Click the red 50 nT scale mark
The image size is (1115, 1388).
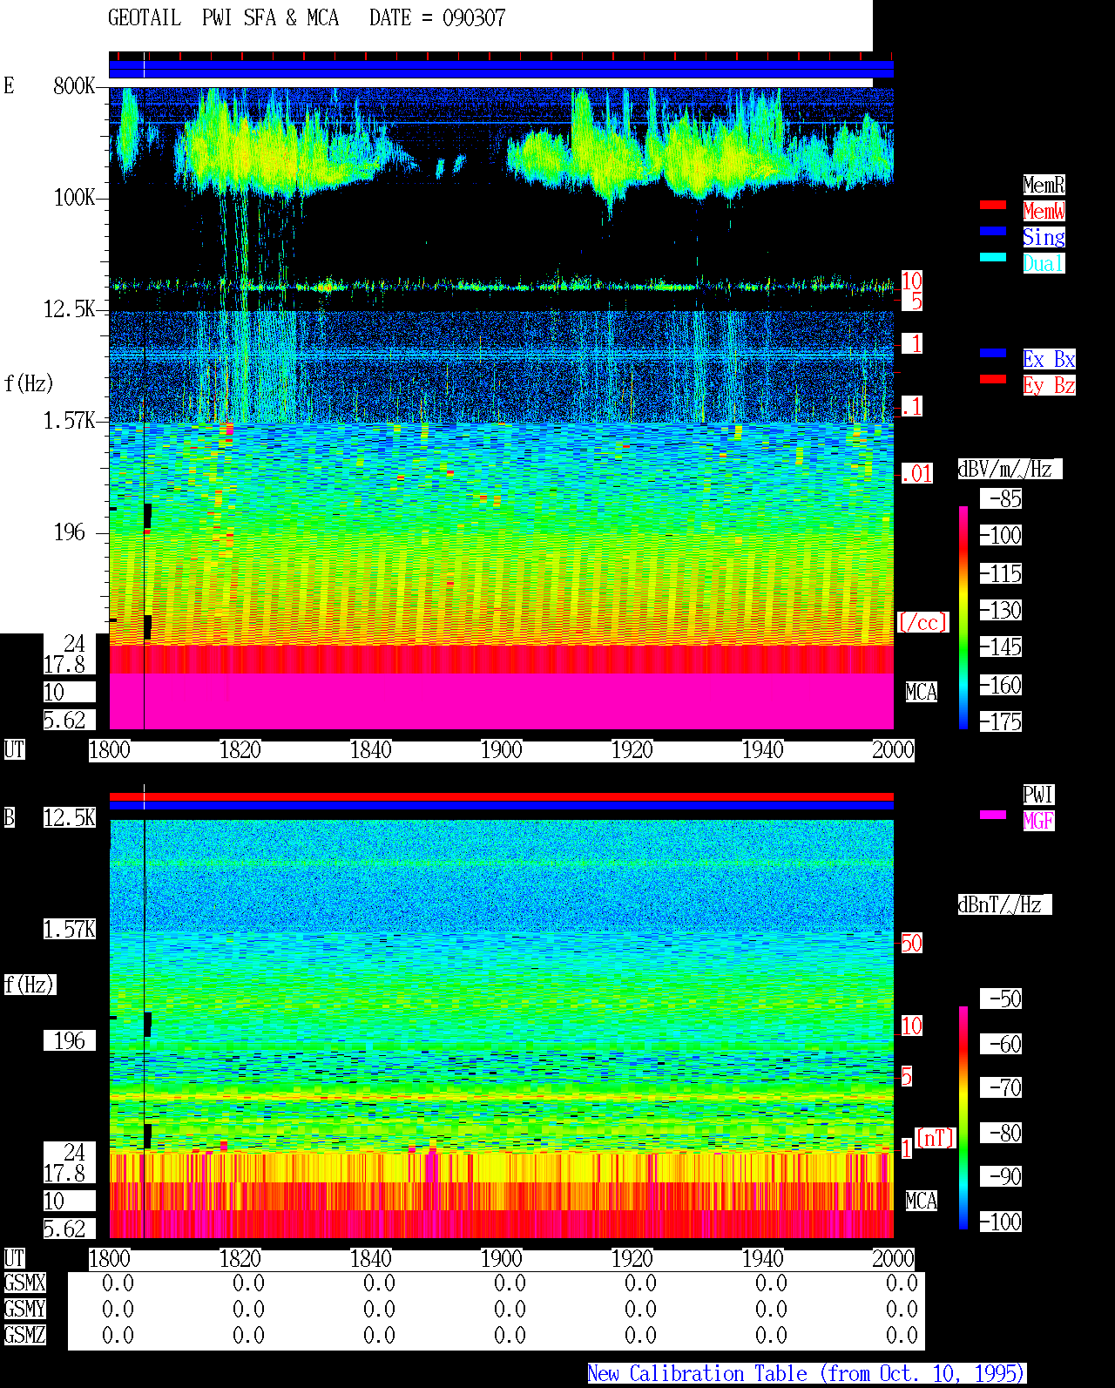(911, 943)
